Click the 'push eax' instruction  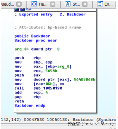(28, 75)
